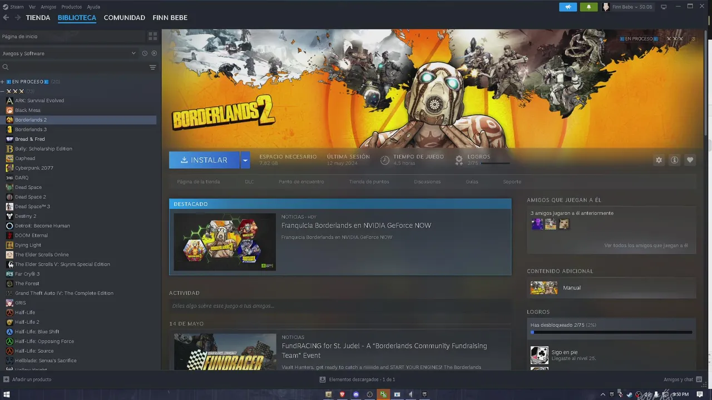Expand the EN PROCESO collection
The height and width of the screenshot is (400, 712).
2,82
